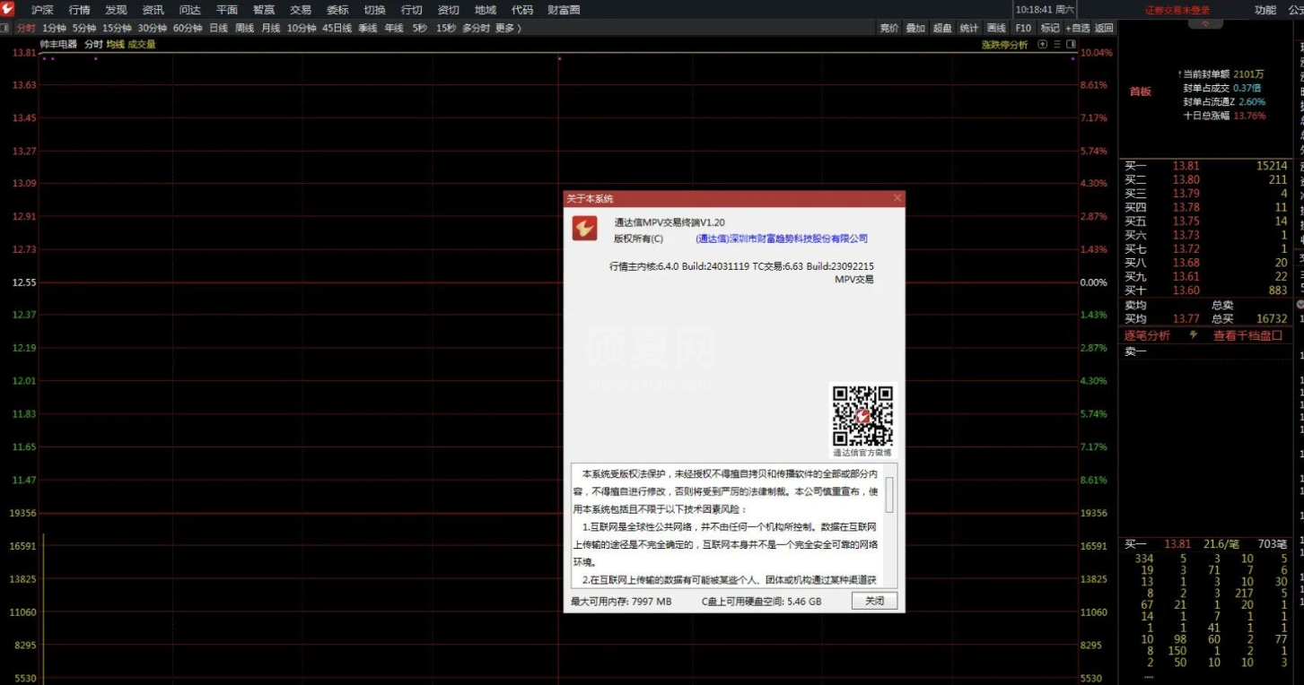Open the 深圳市财富趋势科技股份有限公司 link
The height and width of the screenshot is (685, 1304).
pos(782,238)
